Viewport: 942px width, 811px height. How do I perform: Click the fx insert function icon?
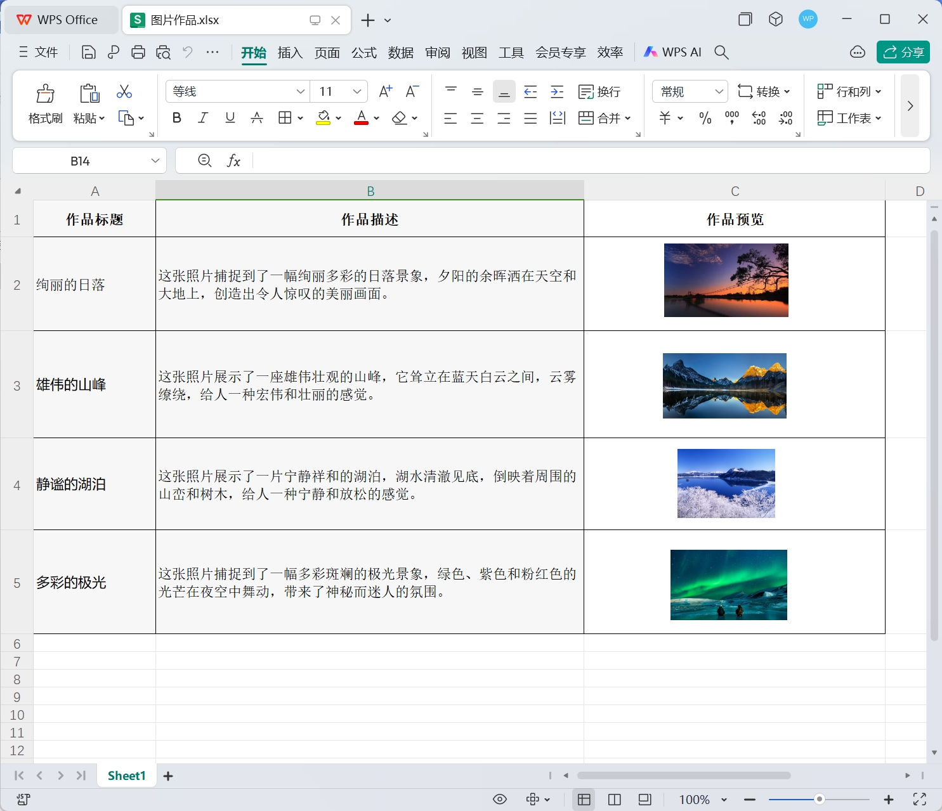pyautogui.click(x=233, y=161)
